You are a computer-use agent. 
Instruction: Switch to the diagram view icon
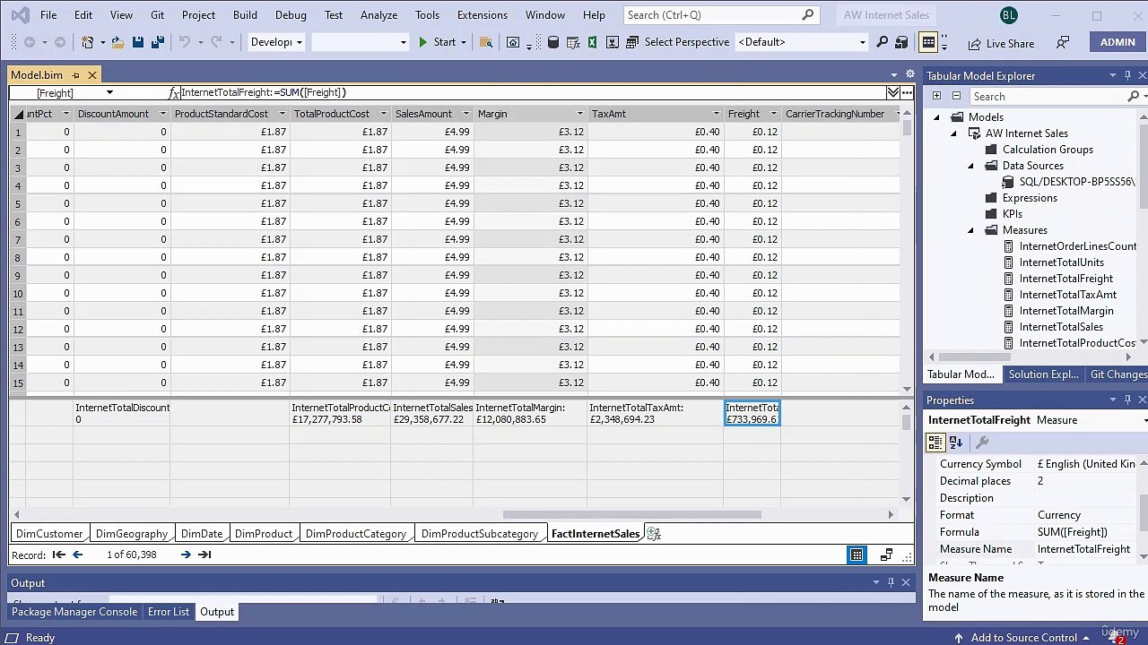pyautogui.click(x=886, y=555)
